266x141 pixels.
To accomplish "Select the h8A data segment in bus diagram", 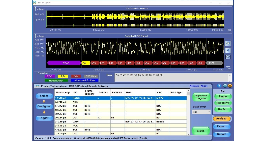I will click(148, 63).
